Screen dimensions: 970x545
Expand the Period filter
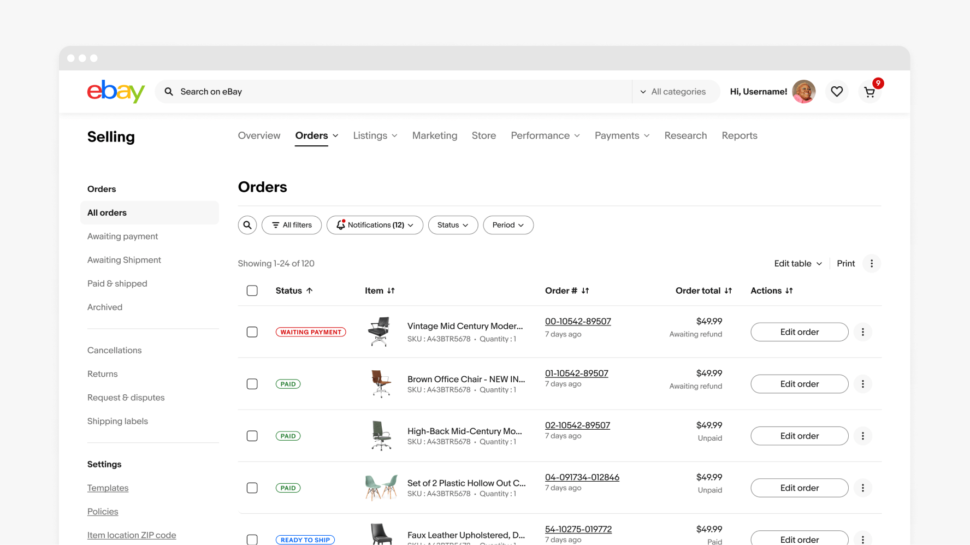point(508,224)
